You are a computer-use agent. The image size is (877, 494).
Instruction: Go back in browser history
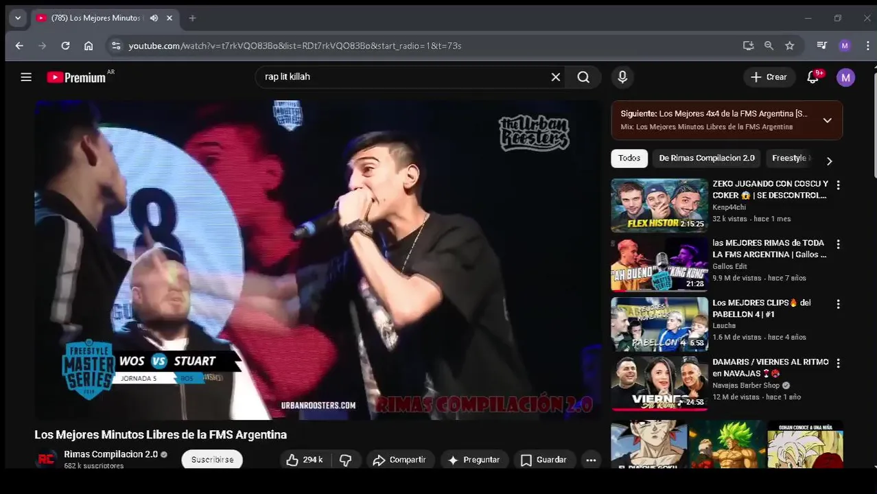(19, 46)
